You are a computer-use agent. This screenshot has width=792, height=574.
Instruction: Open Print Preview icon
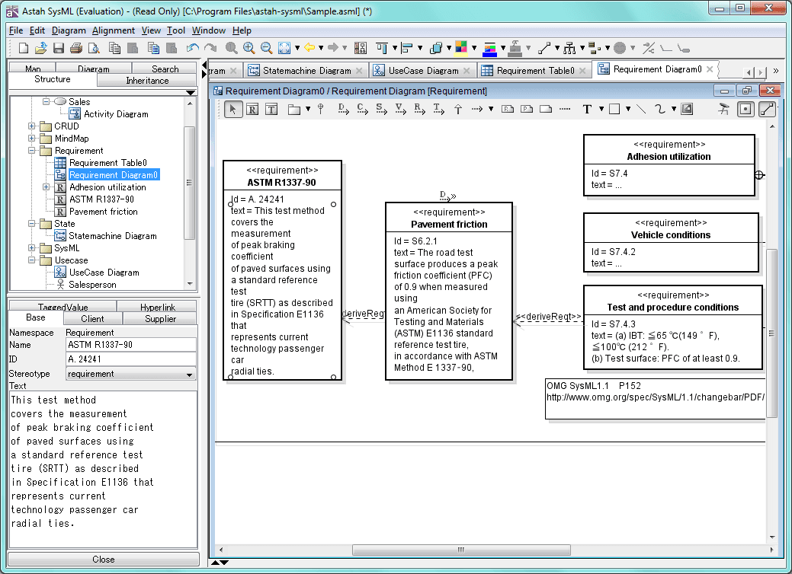(94, 48)
